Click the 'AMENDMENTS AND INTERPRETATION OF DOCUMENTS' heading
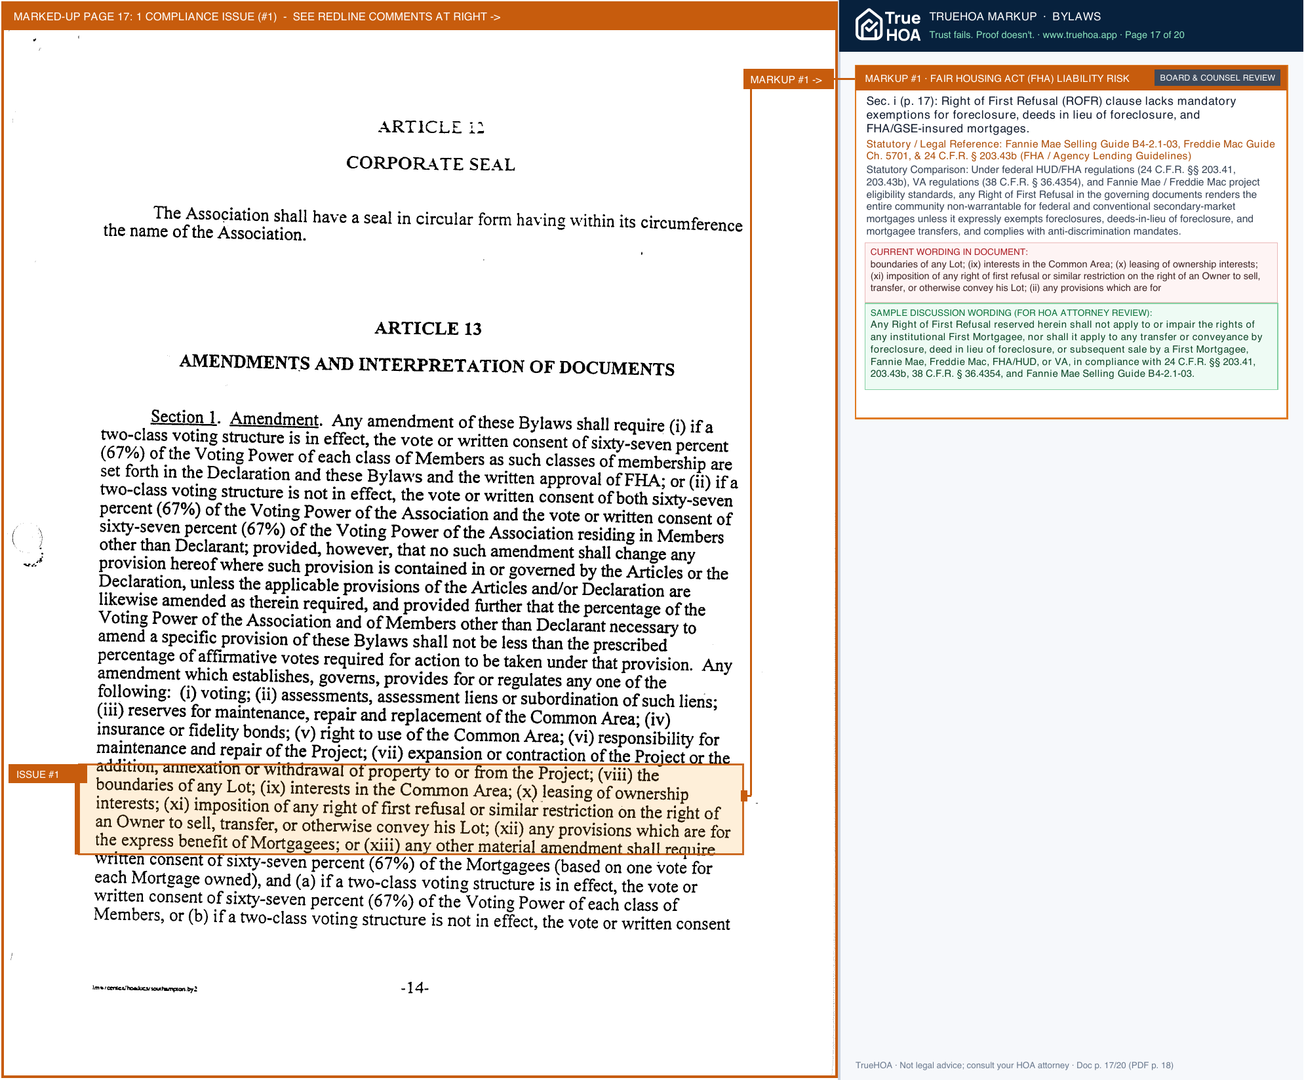1304x1080 pixels. pos(427,365)
